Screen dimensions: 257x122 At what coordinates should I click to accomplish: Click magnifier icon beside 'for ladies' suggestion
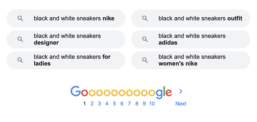click(20, 60)
